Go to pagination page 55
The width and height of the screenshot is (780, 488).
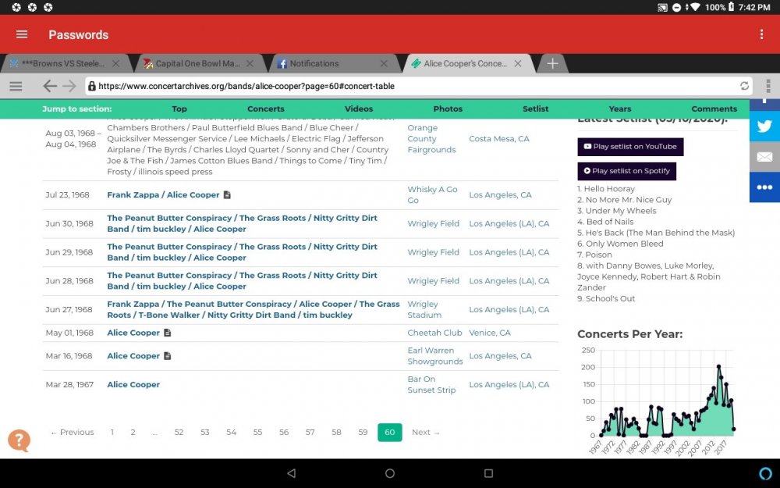pos(257,433)
